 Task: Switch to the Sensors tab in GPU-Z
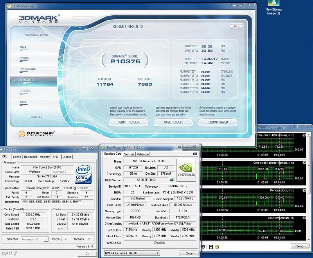129,154
